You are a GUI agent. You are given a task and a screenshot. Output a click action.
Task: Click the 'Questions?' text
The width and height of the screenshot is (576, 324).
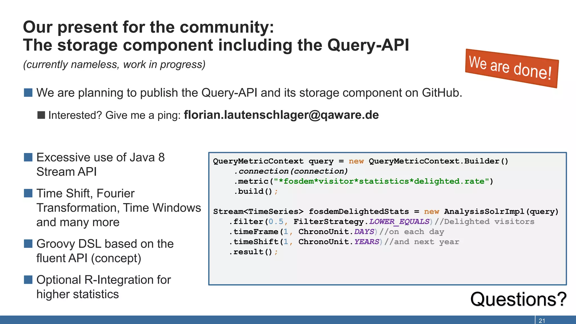point(518,299)
